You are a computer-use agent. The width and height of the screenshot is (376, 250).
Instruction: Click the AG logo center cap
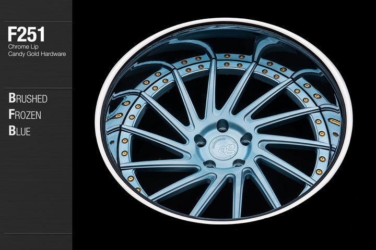tap(223, 148)
